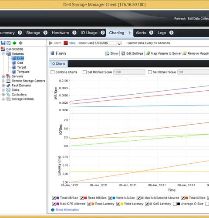The height and width of the screenshot is (218, 209).
Task: Enable the Set IO/Sec Scale checkbox
Action: pos(150,72)
